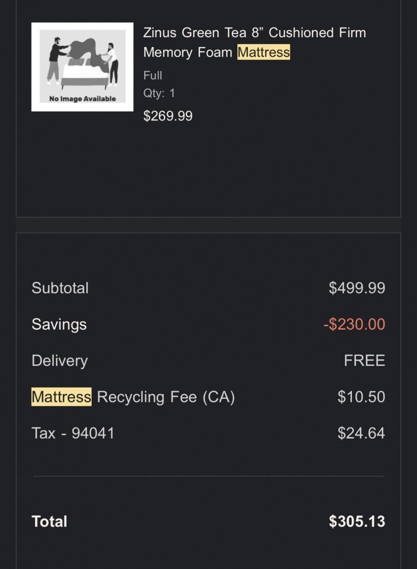Image resolution: width=417 pixels, height=569 pixels.
Task: Select the Tax - 94041 label
Action: tap(73, 433)
